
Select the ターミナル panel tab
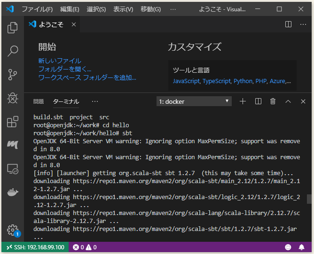point(66,101)
